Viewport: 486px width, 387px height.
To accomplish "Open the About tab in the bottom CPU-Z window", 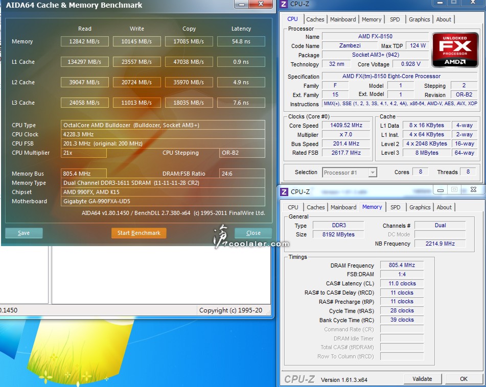I will (444, 207).
